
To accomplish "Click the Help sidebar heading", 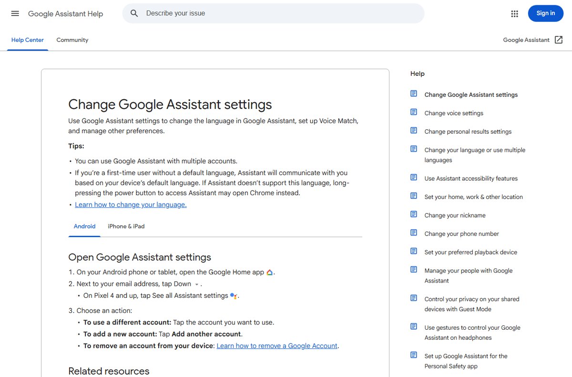I will click(x=418, y=73).
